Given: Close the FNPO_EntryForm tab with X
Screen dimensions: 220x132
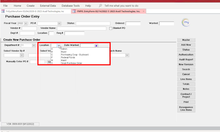Looking at the screenshot, I should [144, 11].
